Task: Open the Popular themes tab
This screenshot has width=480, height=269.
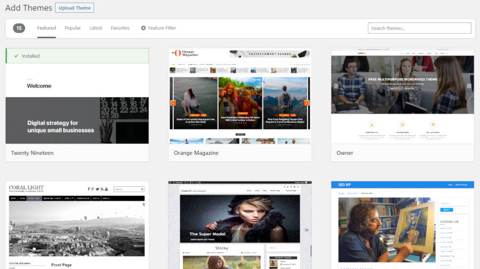Action: click(73, 28)
